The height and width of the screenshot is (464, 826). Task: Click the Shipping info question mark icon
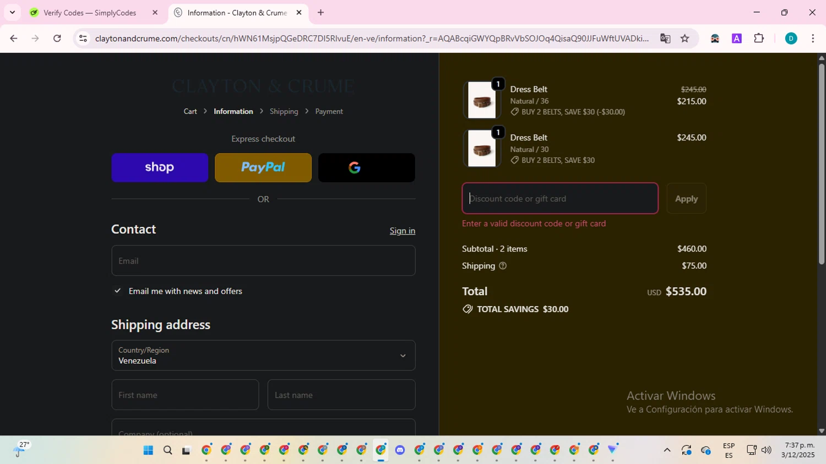pyautogui.click(x=503, y=266)
